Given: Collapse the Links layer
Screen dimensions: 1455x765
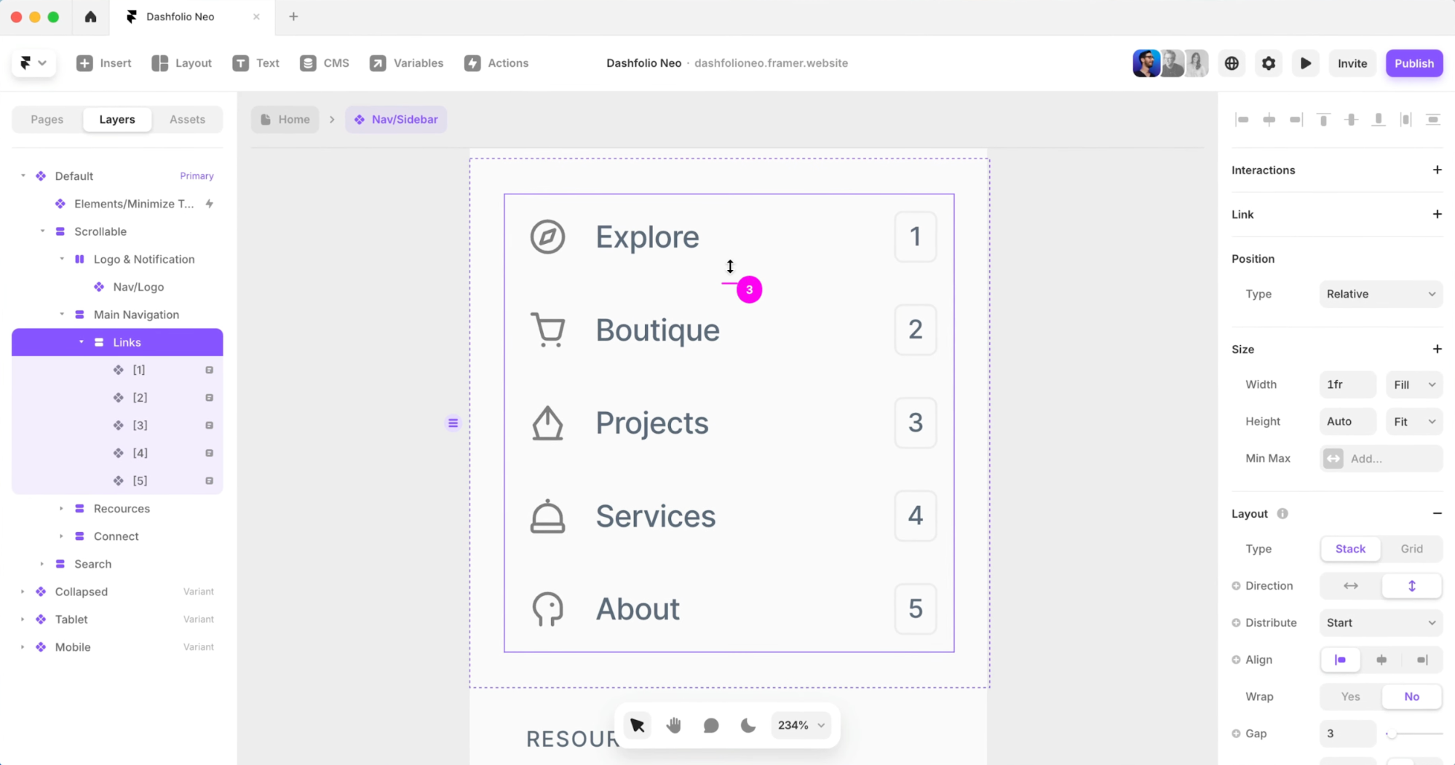Looking at the screenshot, I should tap(81, 342).
